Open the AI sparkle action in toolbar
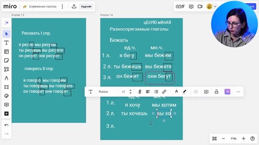 click(227, 92)
